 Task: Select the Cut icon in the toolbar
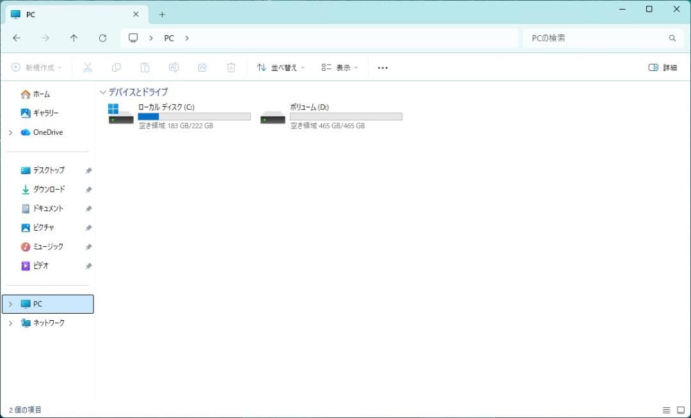tap(88, 67)
